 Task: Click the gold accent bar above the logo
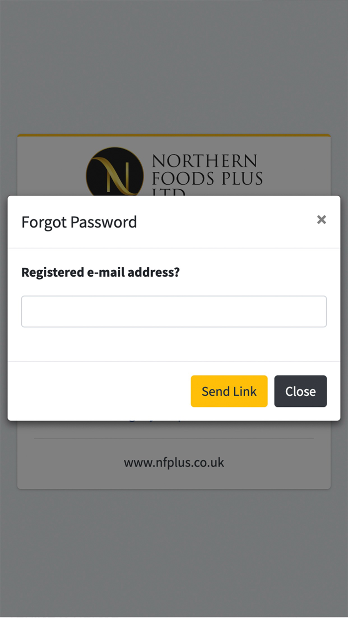pyautogui.click(x=174, y=135)
